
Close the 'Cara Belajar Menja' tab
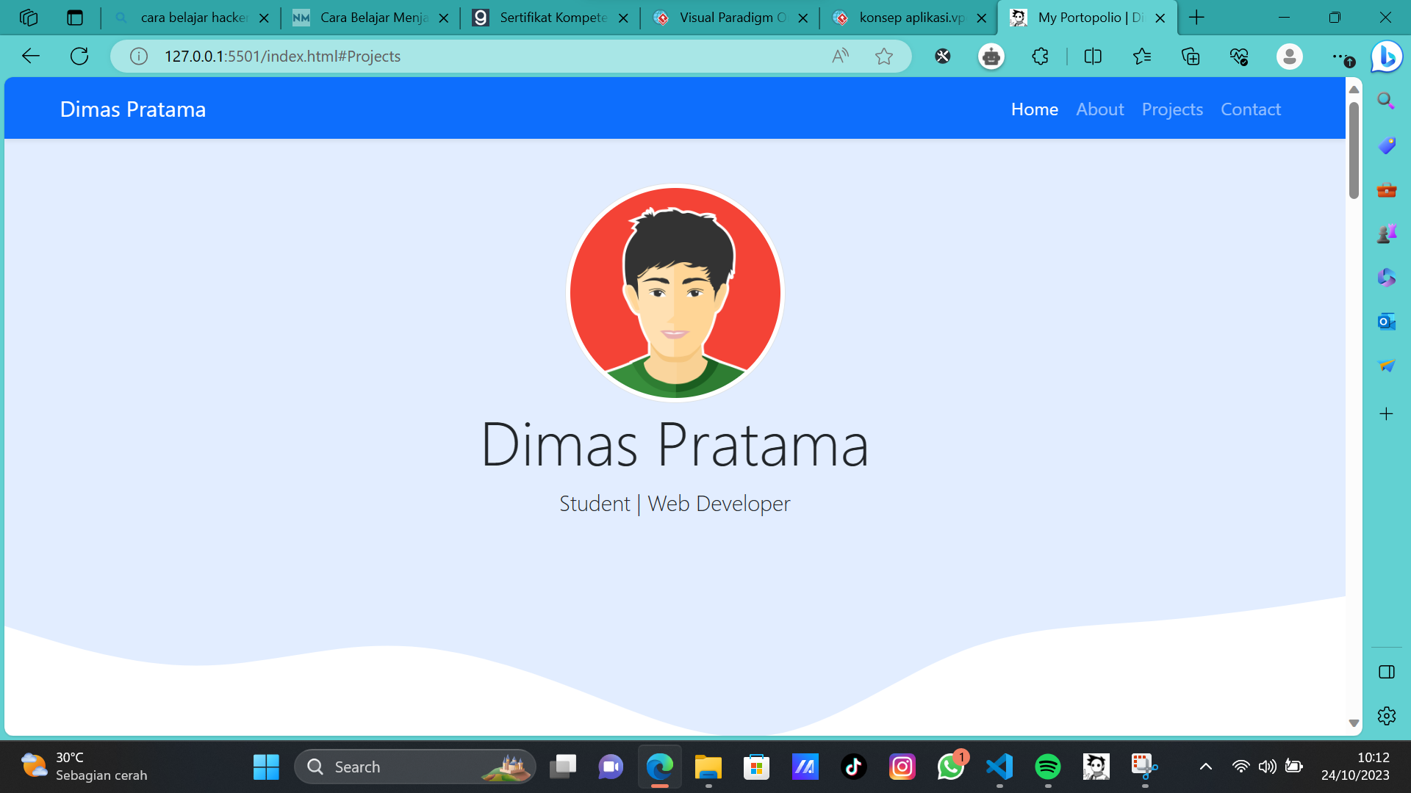point(443,18)
